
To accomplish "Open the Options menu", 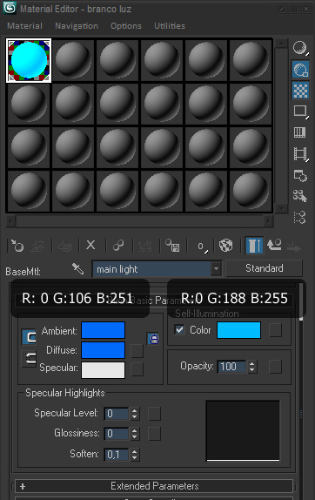I will pos(126,26).
